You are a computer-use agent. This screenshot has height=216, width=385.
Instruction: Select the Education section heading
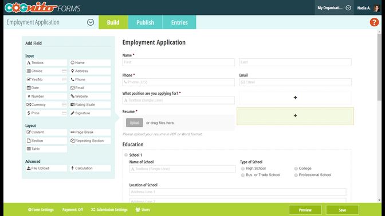click(x=133, y=145)
